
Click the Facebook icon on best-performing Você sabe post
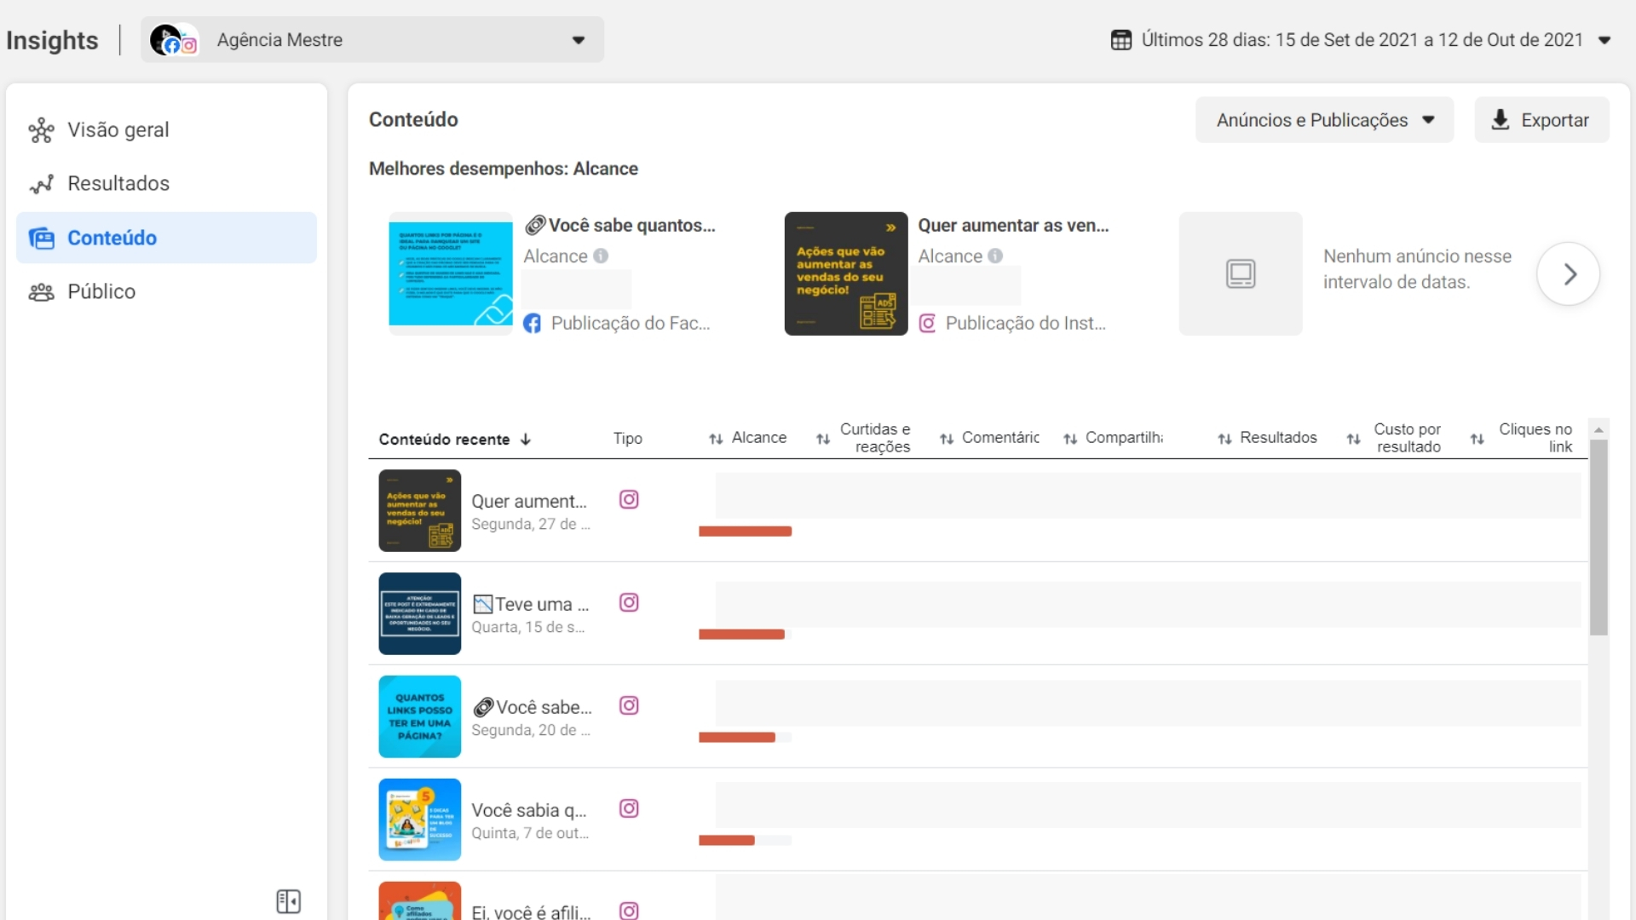[533, 324]
